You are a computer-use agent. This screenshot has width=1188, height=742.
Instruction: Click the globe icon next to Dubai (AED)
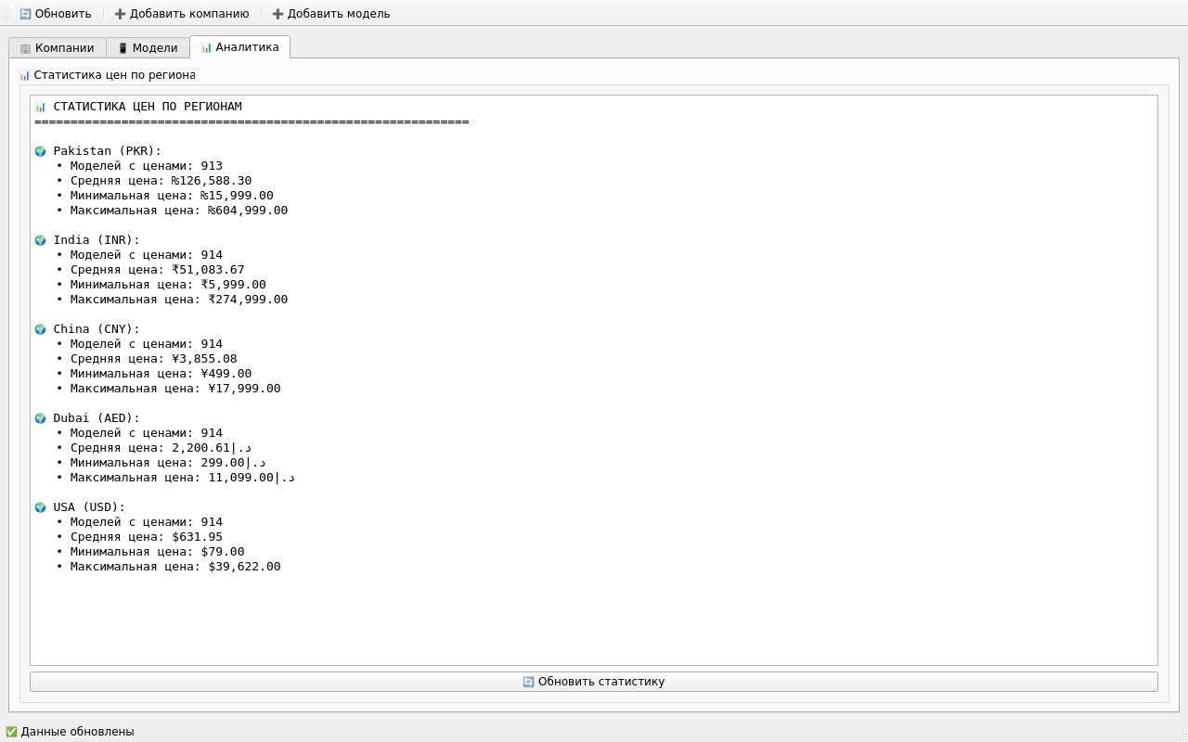pyautogui.click(x=40, y=418)
